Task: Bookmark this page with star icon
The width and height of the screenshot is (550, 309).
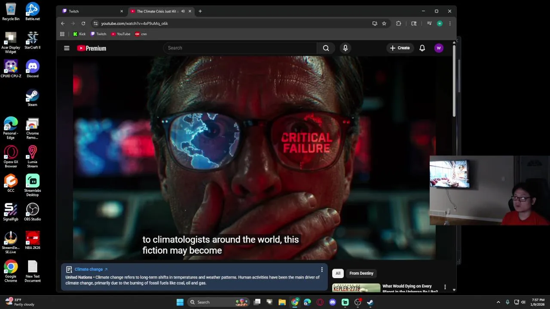Action: pyautogui.click(x=384, y=24)
